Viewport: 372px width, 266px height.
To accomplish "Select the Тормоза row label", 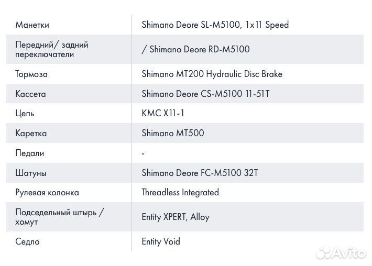I will click(x=31, y=74).
